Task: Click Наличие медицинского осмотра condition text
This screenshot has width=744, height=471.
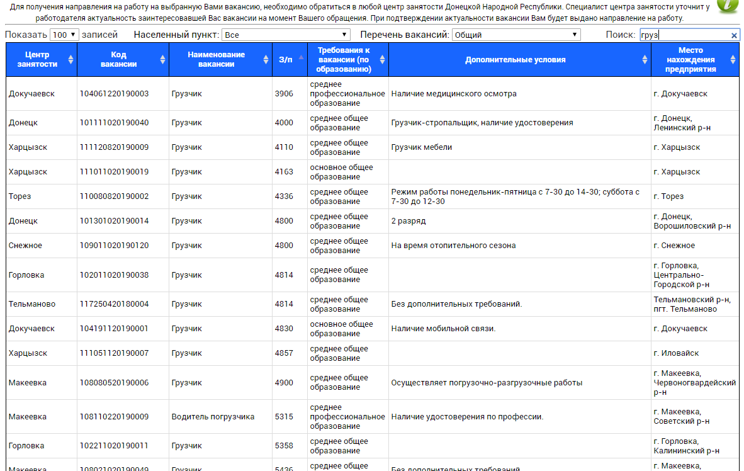Action: (454, 94)
